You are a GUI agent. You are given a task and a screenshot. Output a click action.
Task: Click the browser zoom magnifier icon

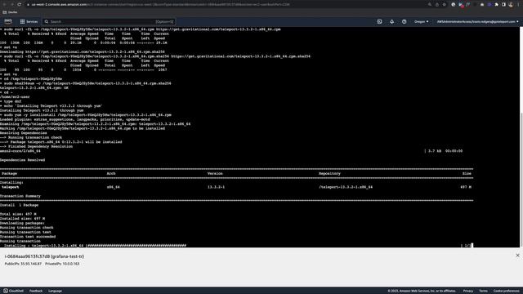point(430,4)
